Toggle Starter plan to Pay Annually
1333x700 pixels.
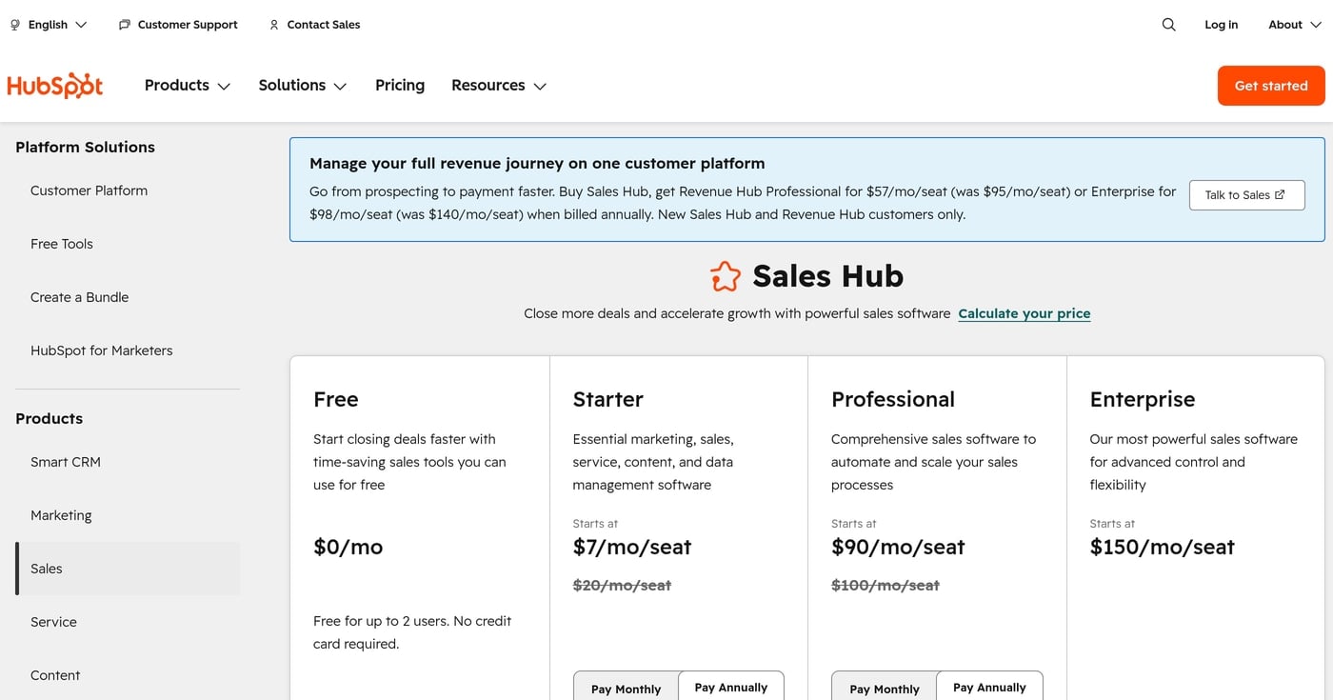[x=731, y=687]
